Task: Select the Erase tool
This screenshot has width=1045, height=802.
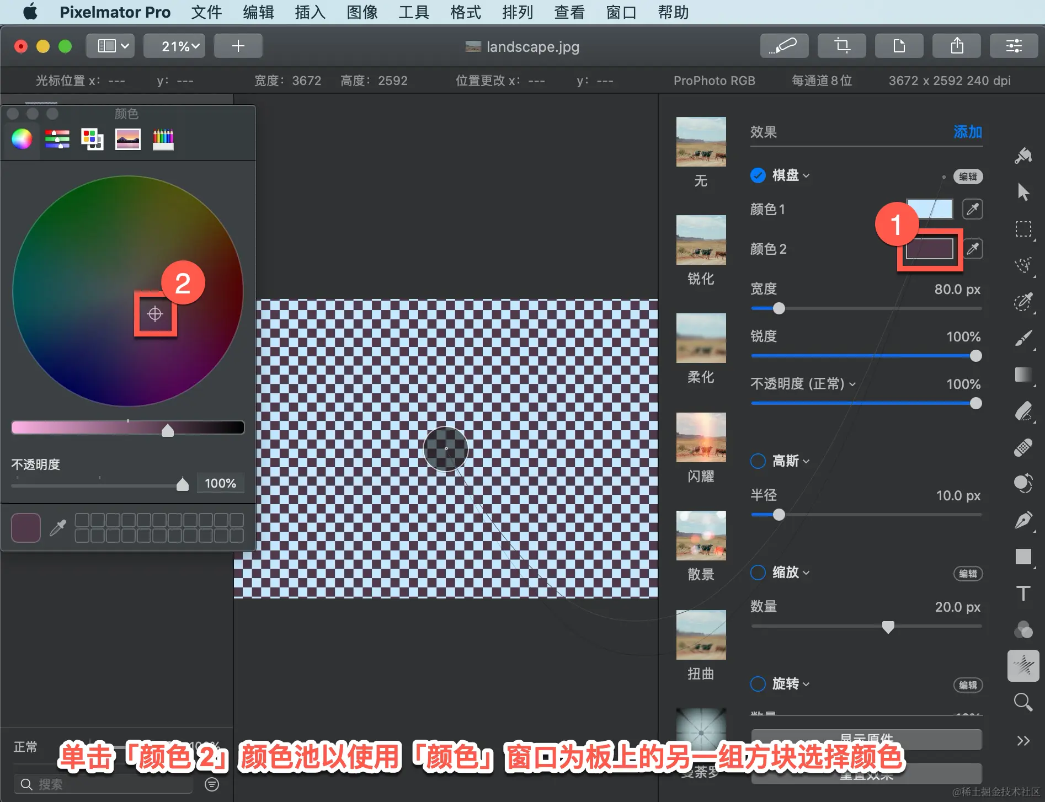Action: point(1023,411)
